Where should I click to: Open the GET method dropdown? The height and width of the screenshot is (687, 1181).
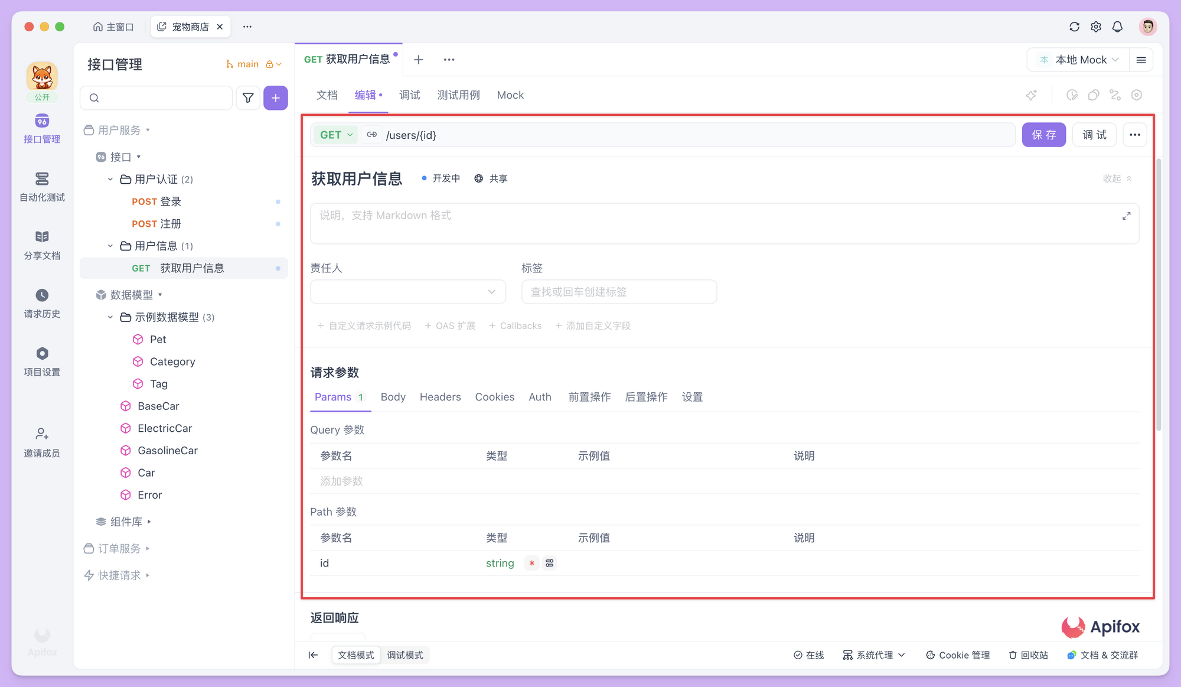[335, 135]
